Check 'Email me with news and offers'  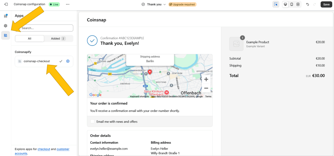92,121
